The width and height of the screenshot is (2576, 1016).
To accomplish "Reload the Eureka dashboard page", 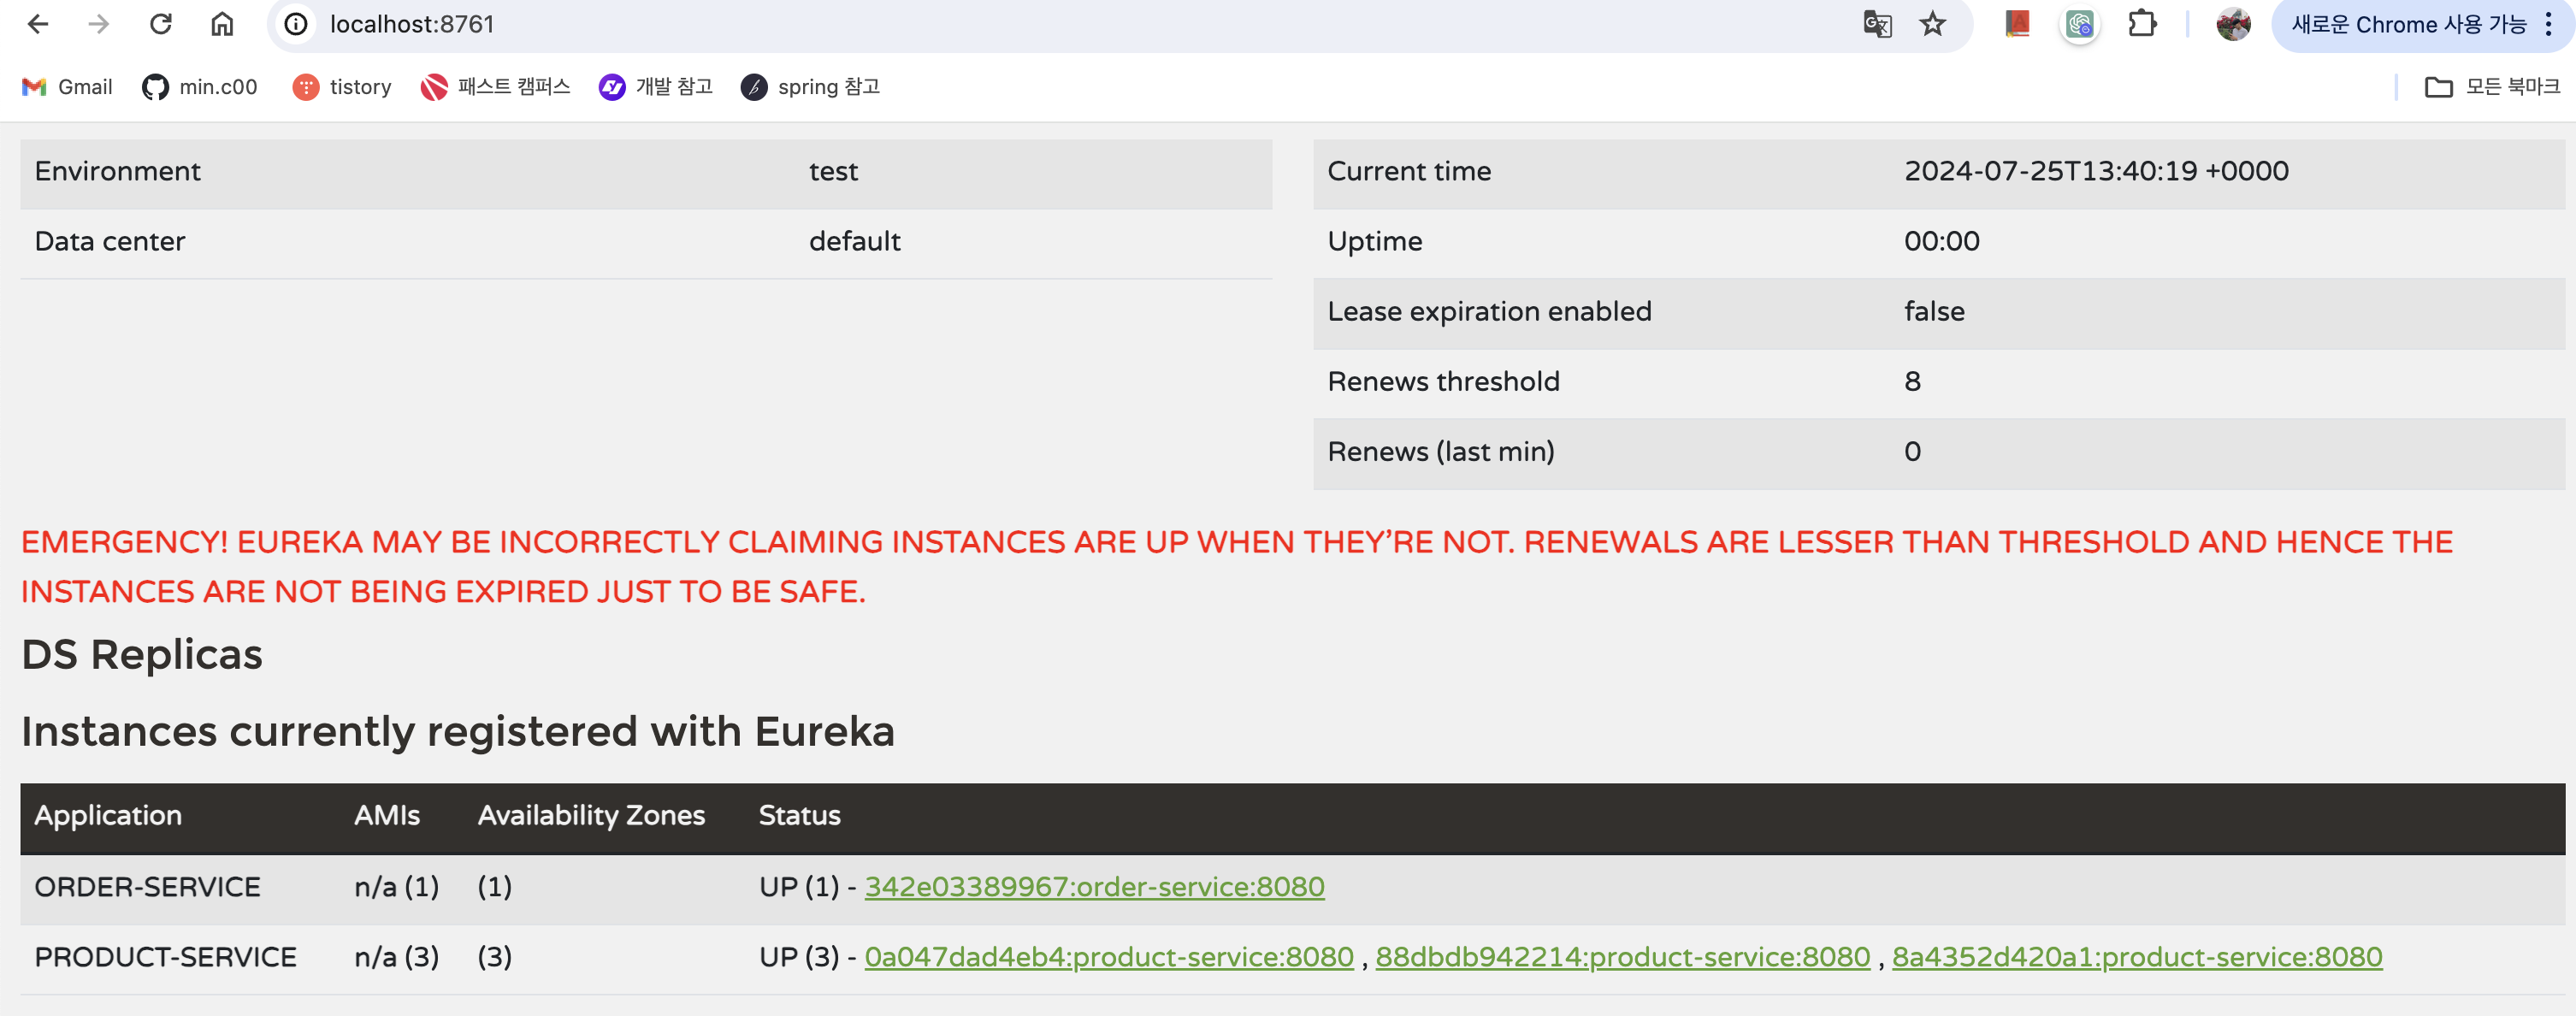I will click(160, 24).
